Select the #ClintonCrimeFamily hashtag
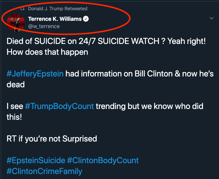This screenshot has width=219, height=179. [x=44, y=171]
